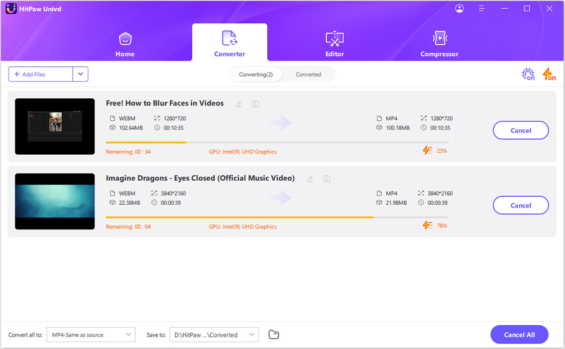Click output size '21.98MB'
565x349 pixels.
pos(396,203)
